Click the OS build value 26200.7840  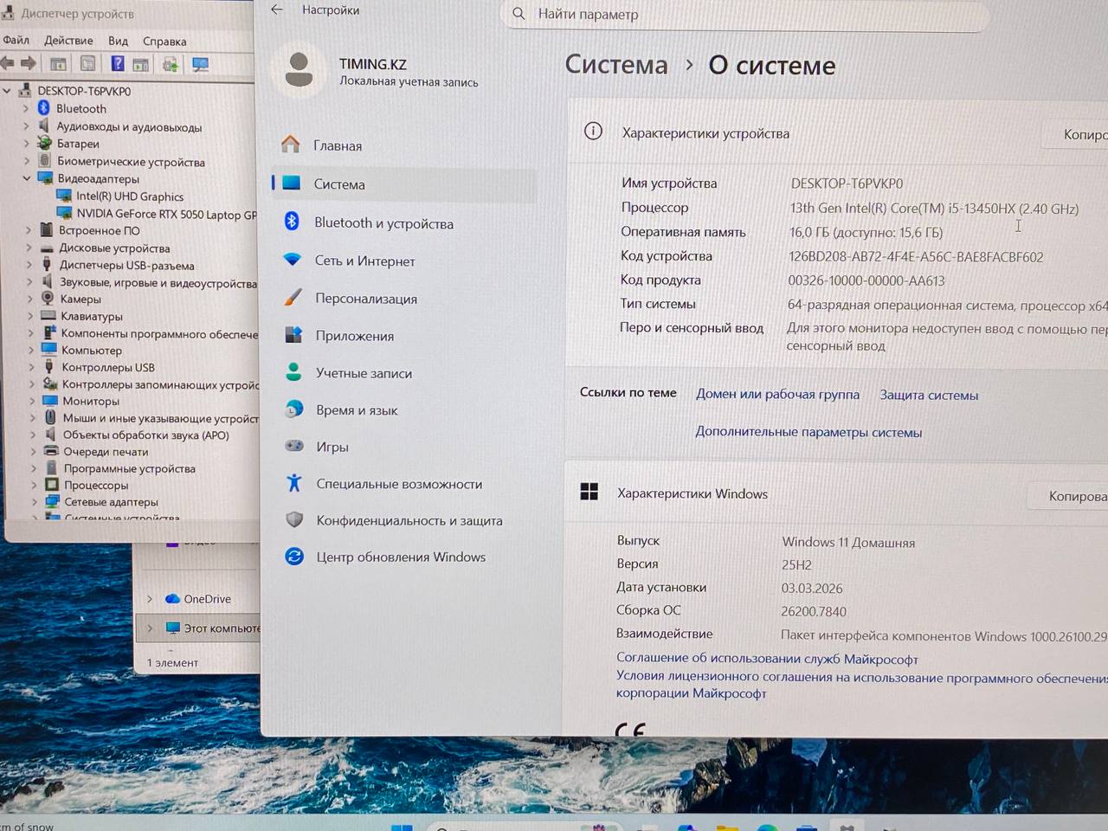tap(814, 611)
